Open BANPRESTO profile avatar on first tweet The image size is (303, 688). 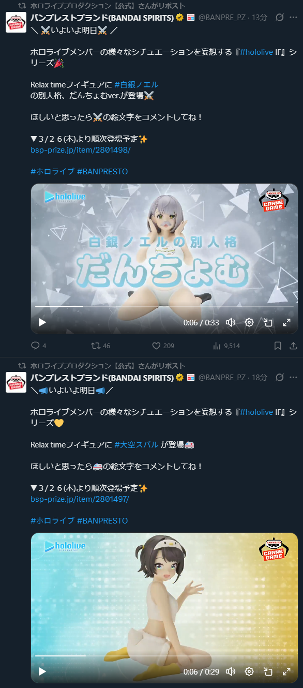(16, 22)
